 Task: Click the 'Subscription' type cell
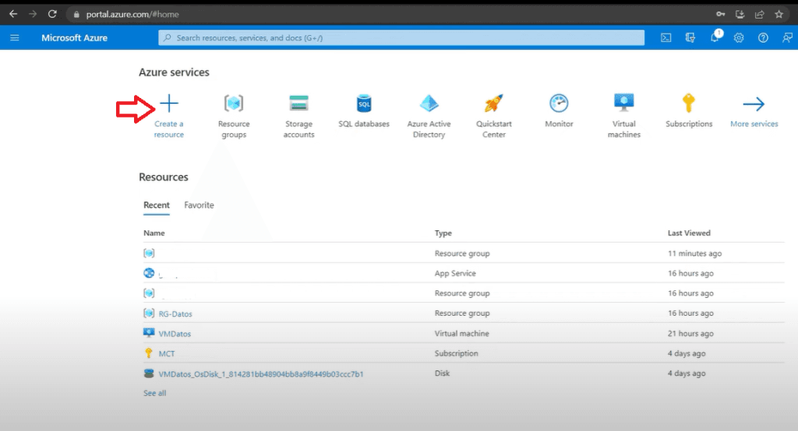click(x=456, y=353)
